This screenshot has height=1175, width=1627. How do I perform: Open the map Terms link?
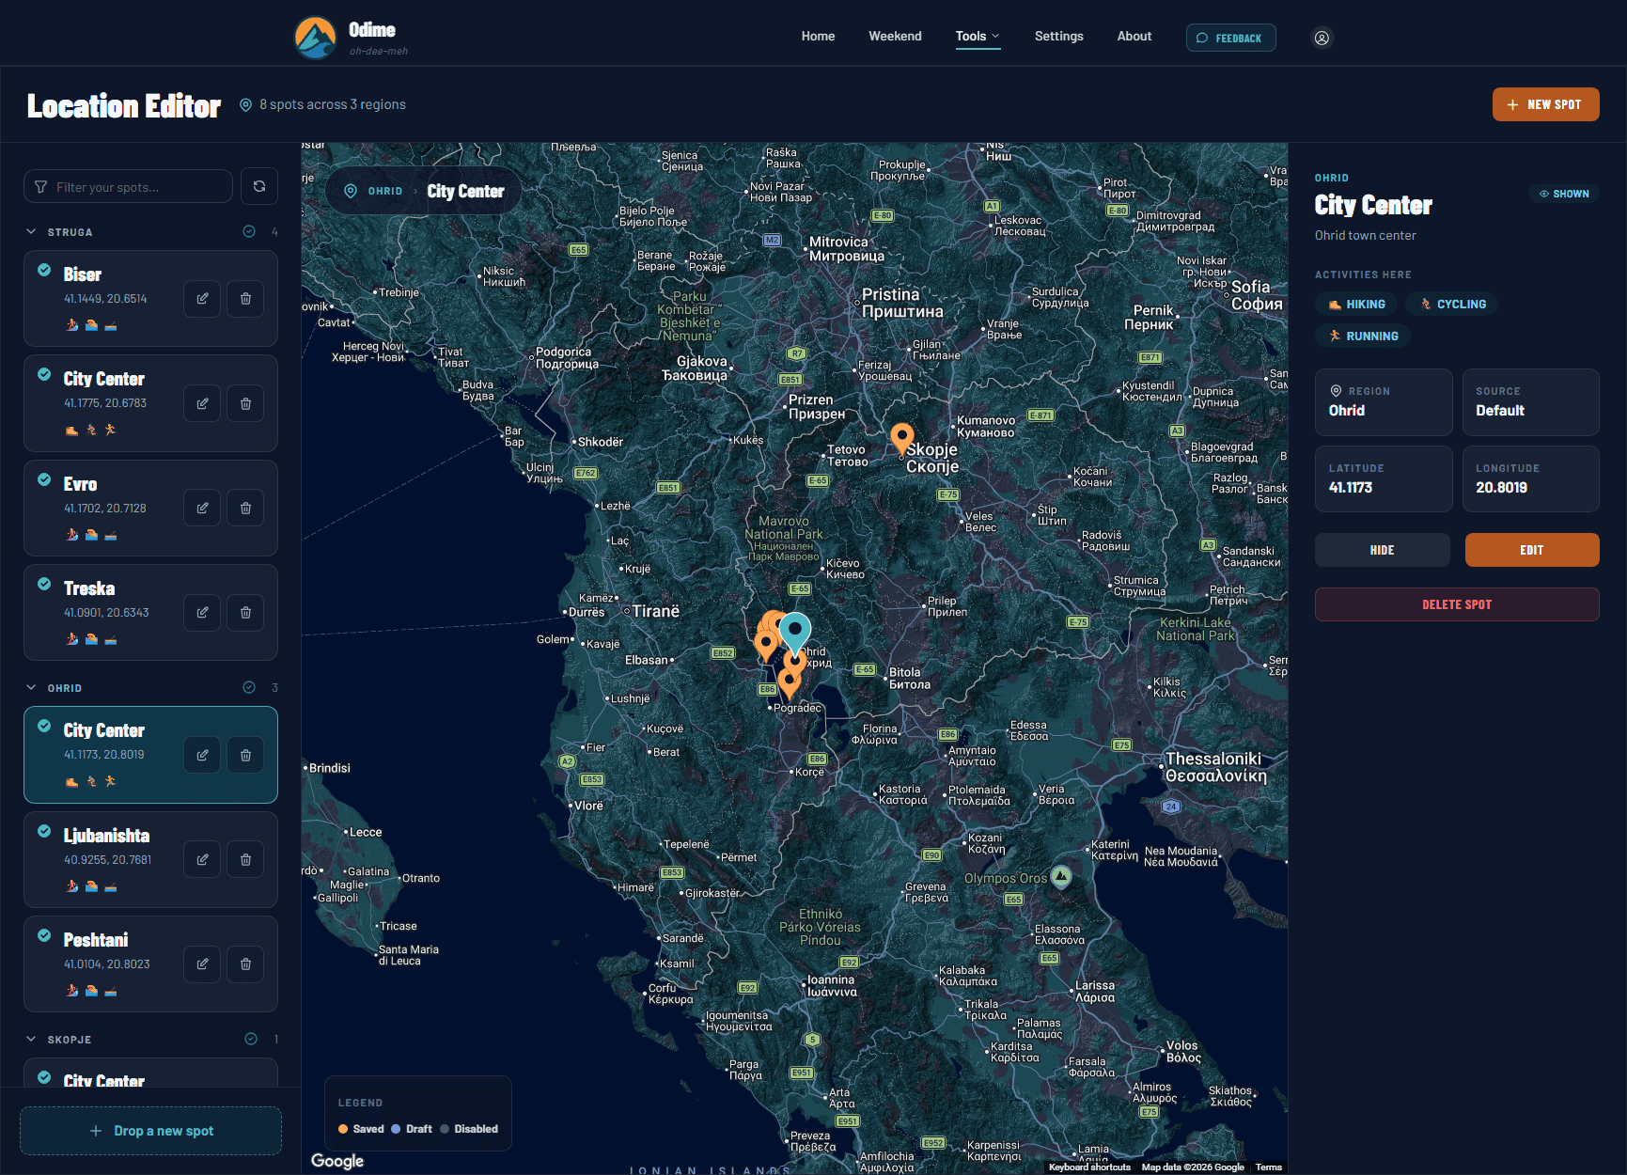1268,1167
